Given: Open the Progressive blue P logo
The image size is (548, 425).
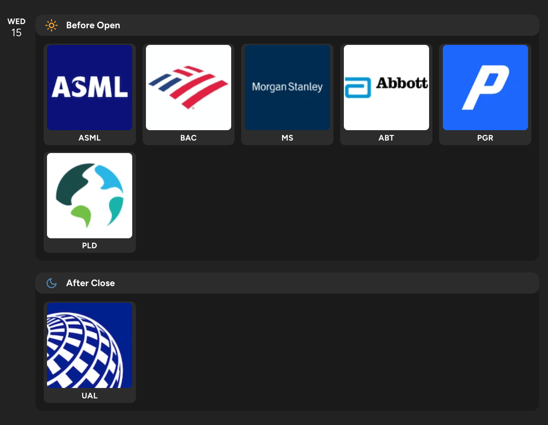Looking at the screenshot, I should [x=485, y=87].
